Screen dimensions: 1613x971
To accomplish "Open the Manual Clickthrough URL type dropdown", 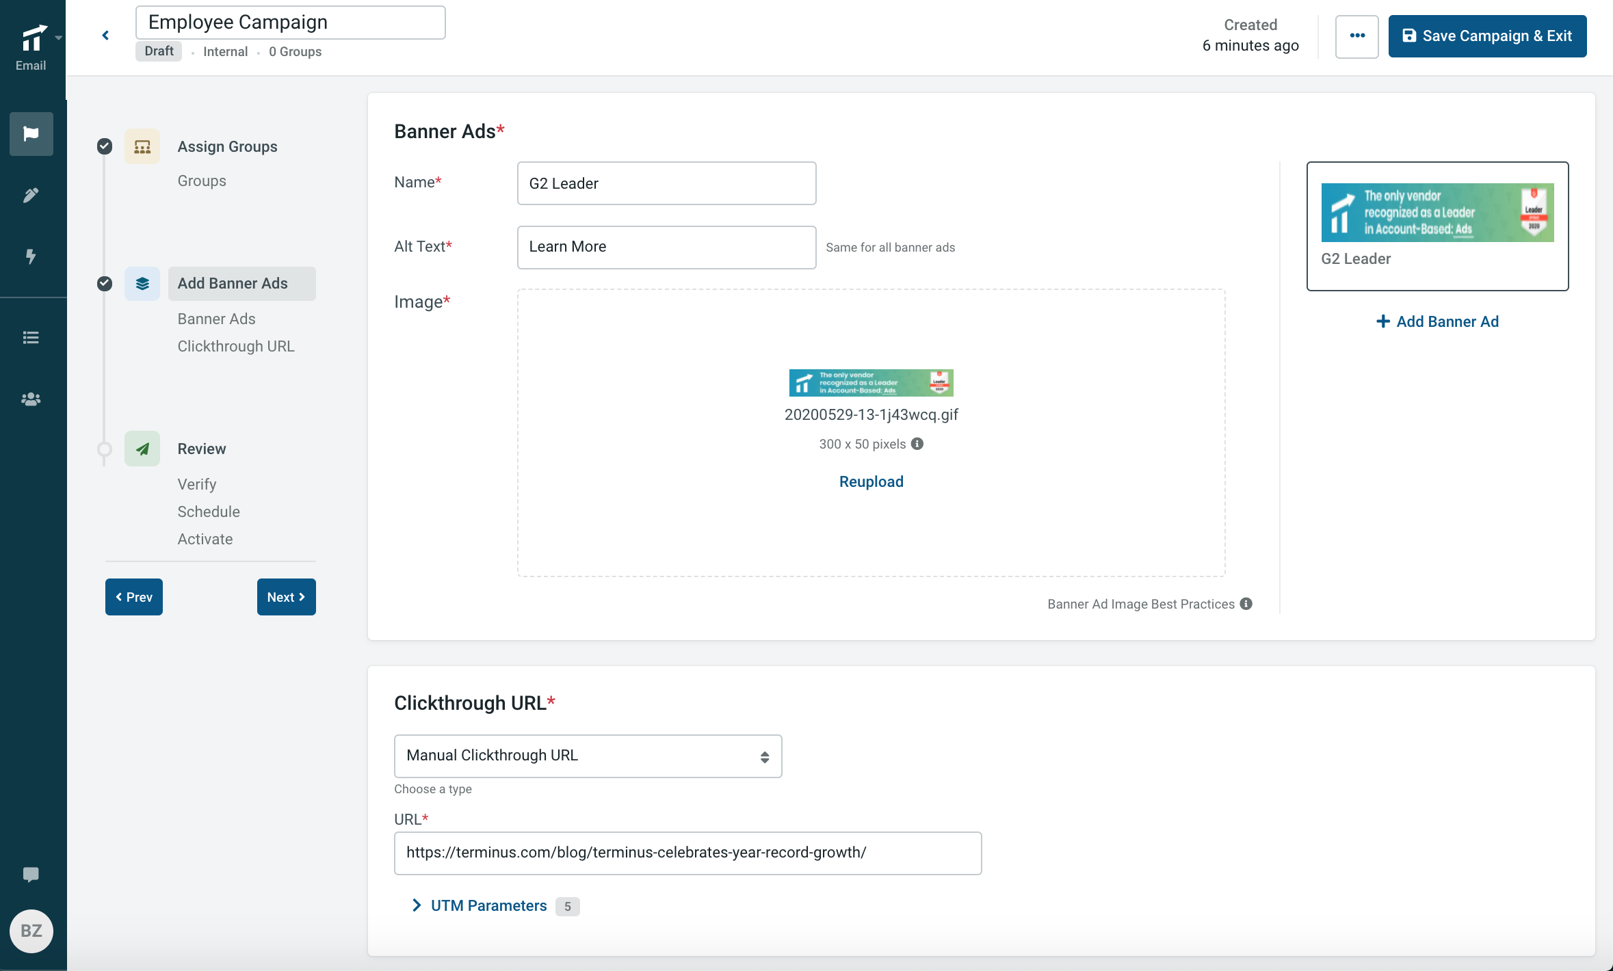I will coord(588,756).
